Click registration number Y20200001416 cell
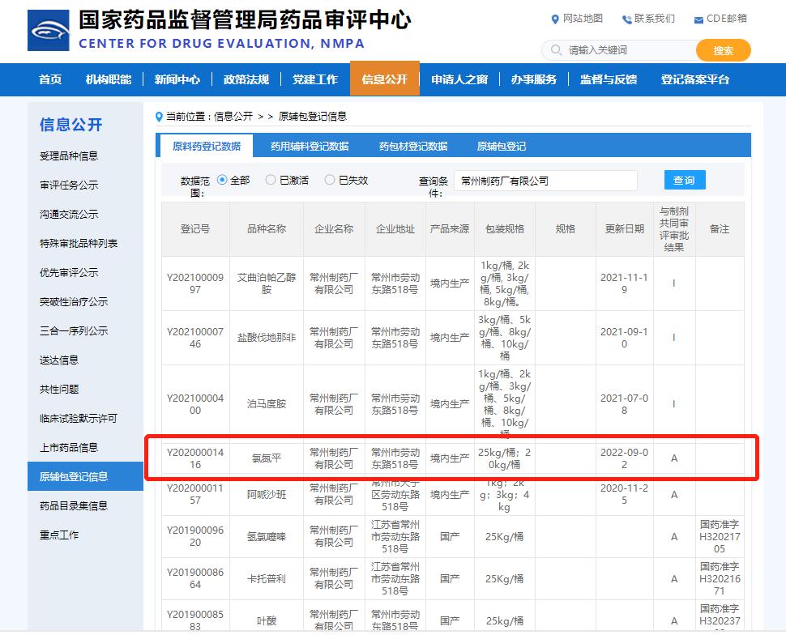Image resolution: width=786 pixels, height=635 pixels. (x=195, y=458)
